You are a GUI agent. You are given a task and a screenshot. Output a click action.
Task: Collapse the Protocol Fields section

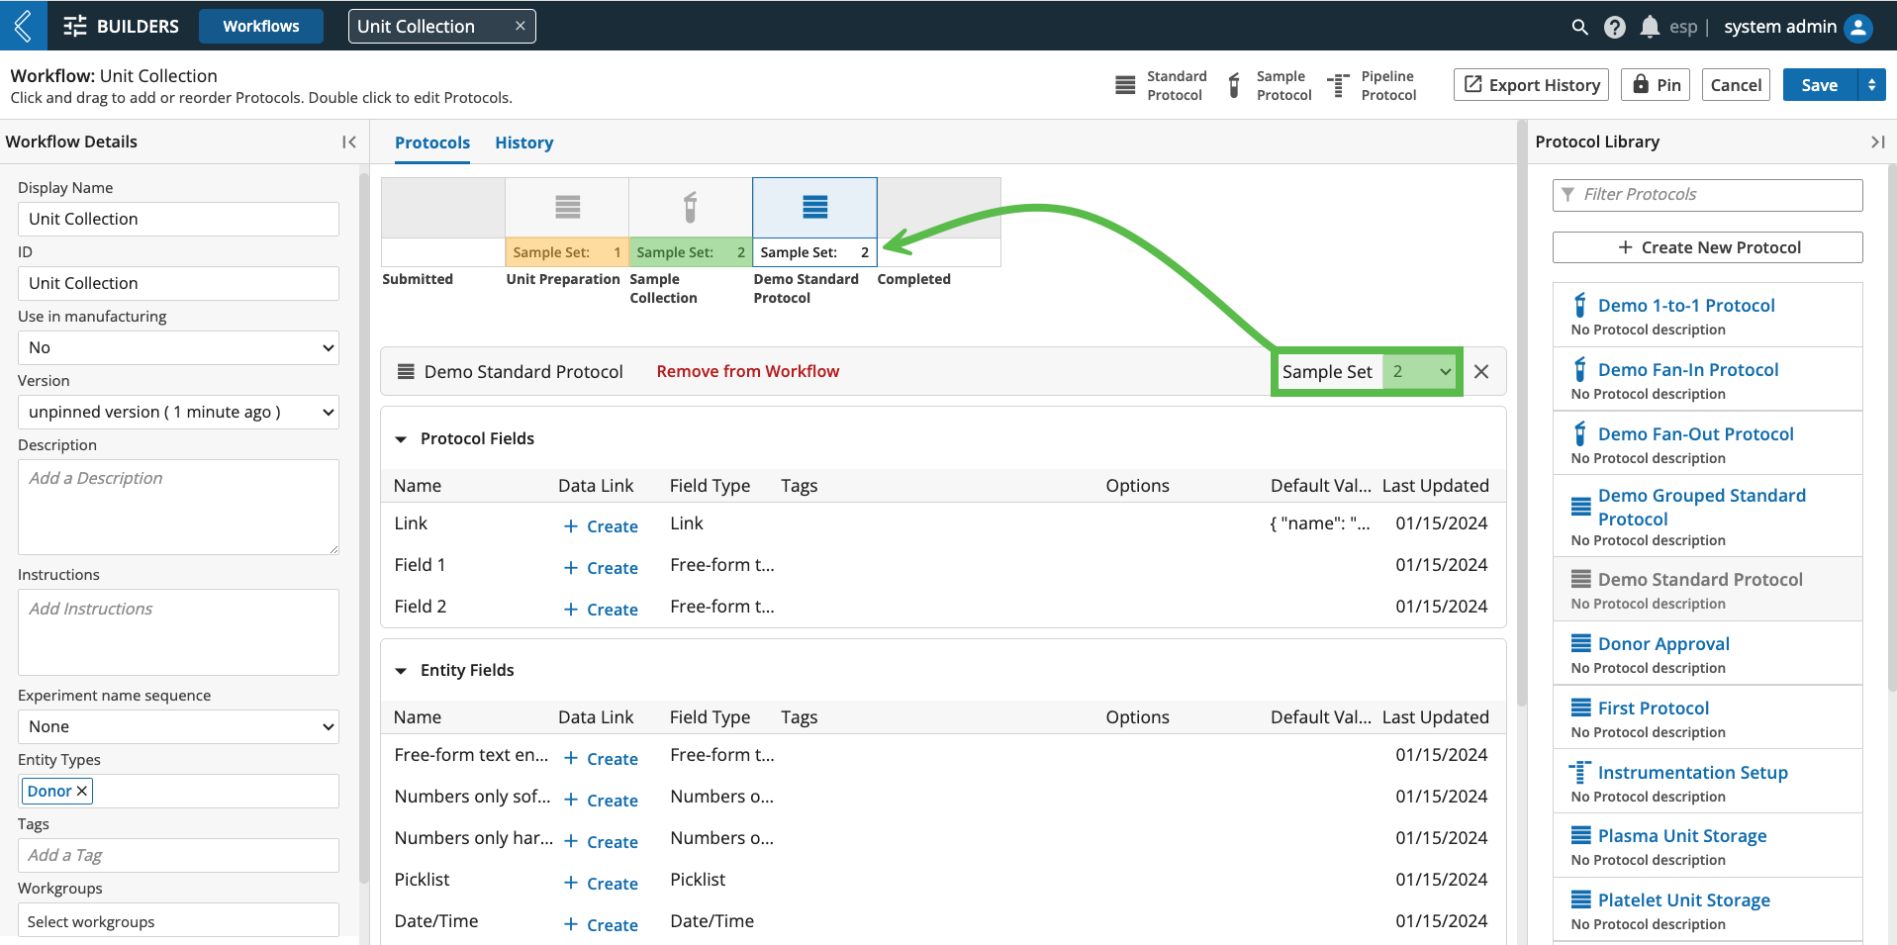[x=401, y=438]
